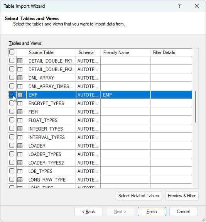
Task: Select the LOADER_TYPES source table name
Action: pyautogui.click(x=45, y=154)
